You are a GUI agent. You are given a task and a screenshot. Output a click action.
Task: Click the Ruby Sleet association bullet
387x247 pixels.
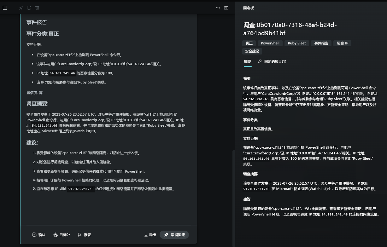[71, 83]
